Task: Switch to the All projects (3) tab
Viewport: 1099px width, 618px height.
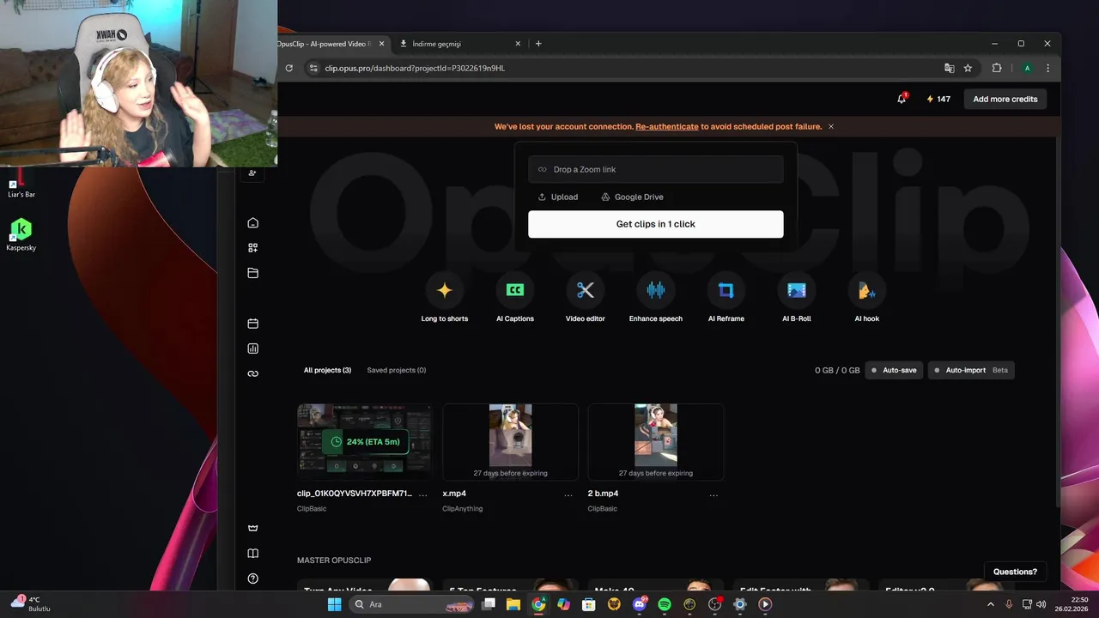Action: [x=327, y=370]
